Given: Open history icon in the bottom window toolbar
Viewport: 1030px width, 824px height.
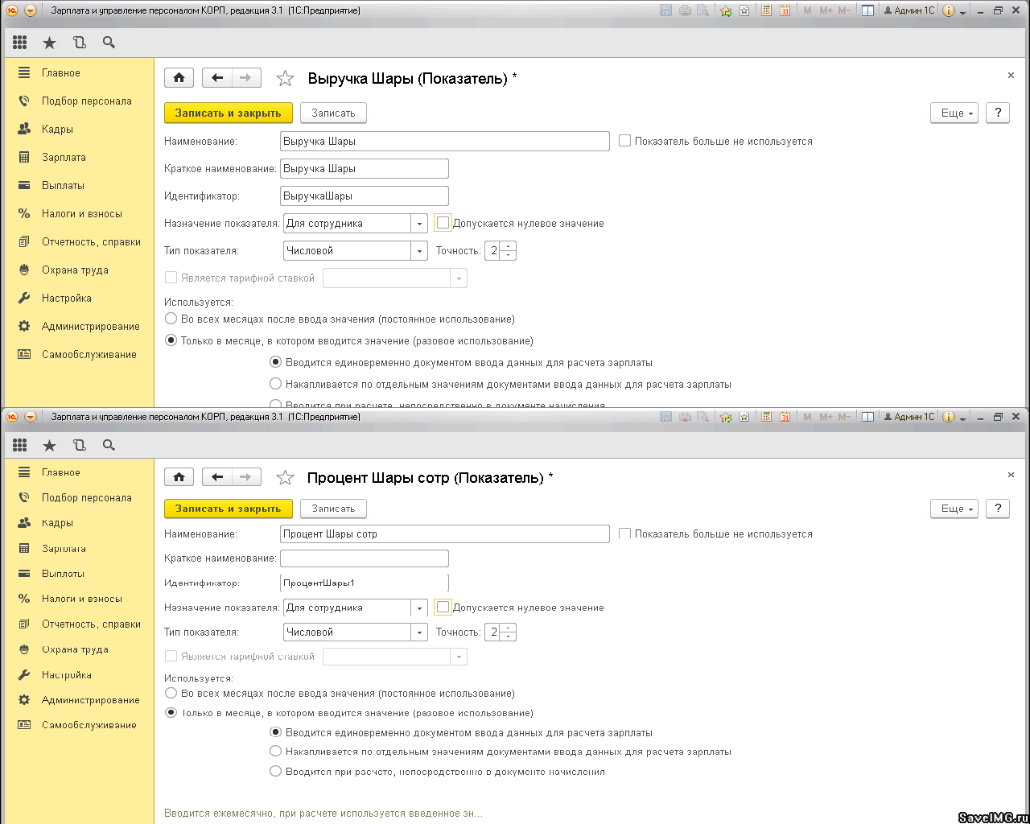Looking at the screenshot, I should (x=79, y=445).
